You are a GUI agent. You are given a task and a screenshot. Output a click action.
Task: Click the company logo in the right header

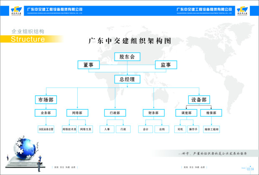(x=242, y=11)
